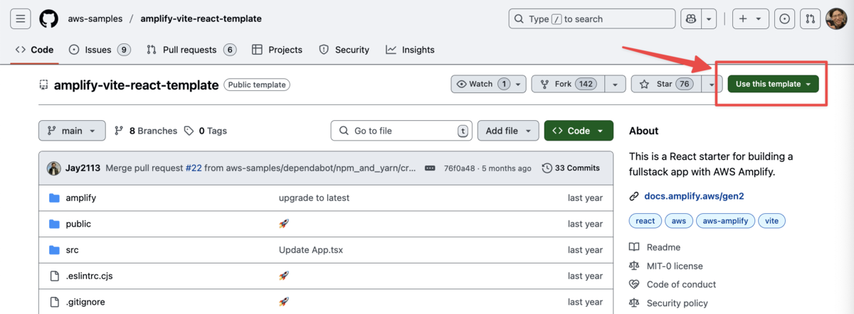The width and height of the screenshot is (854, 314).
Task: View 33 Commits history
Action: pos(571,168)
